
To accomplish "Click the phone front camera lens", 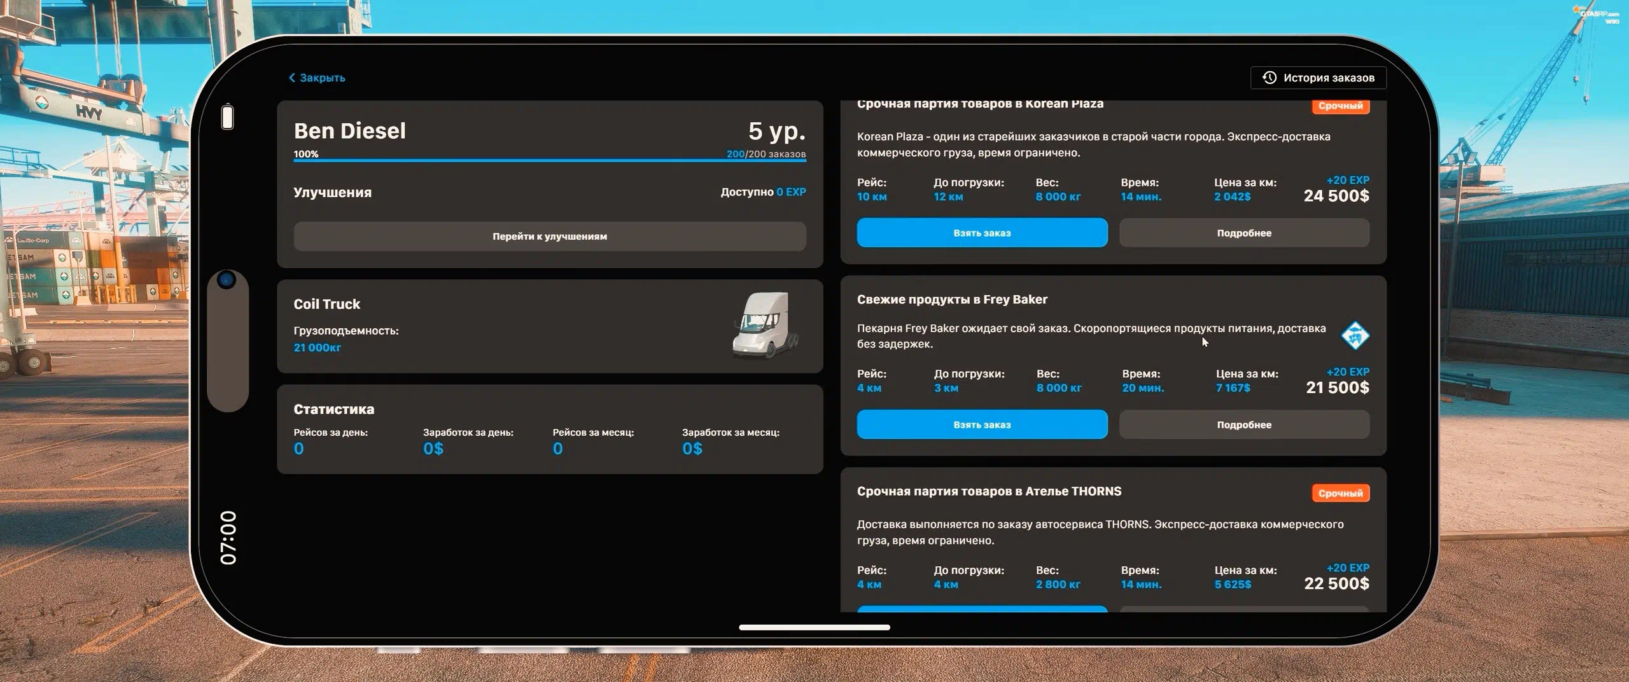I will [227, 279].
